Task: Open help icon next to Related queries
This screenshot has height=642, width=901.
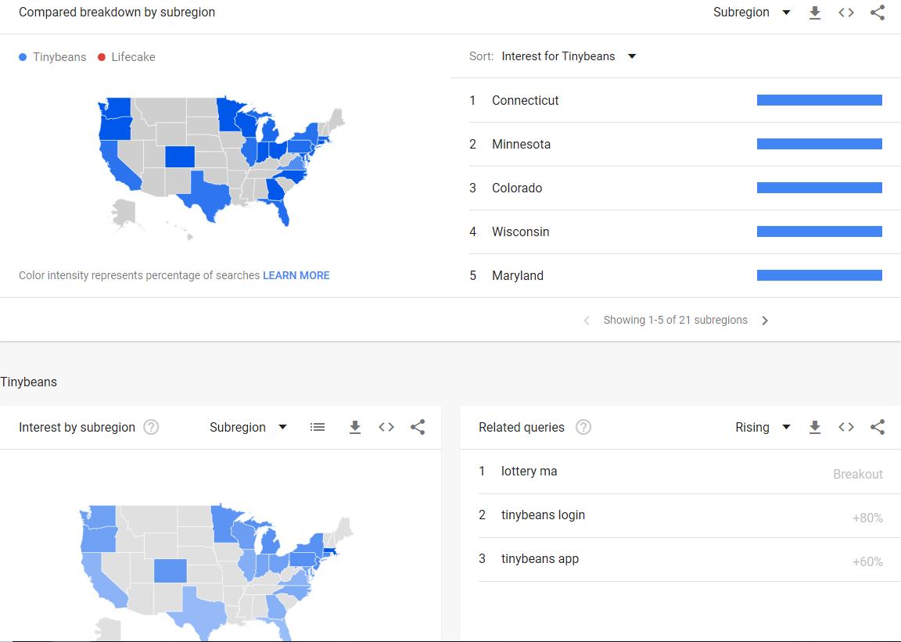Action: [x=583, y=427]
